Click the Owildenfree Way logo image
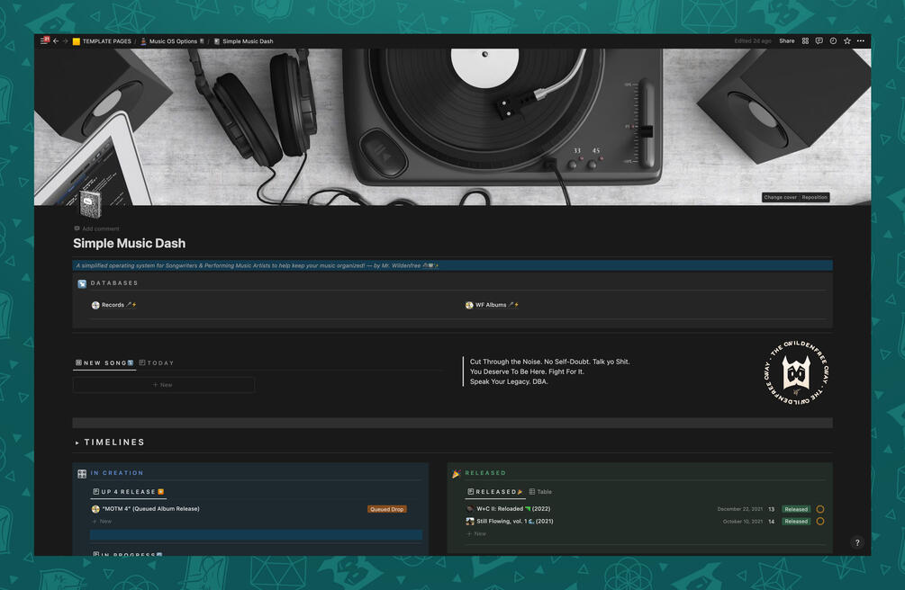Screen dimensions: 905x590 pyautogui.click(x=796, y=372)
